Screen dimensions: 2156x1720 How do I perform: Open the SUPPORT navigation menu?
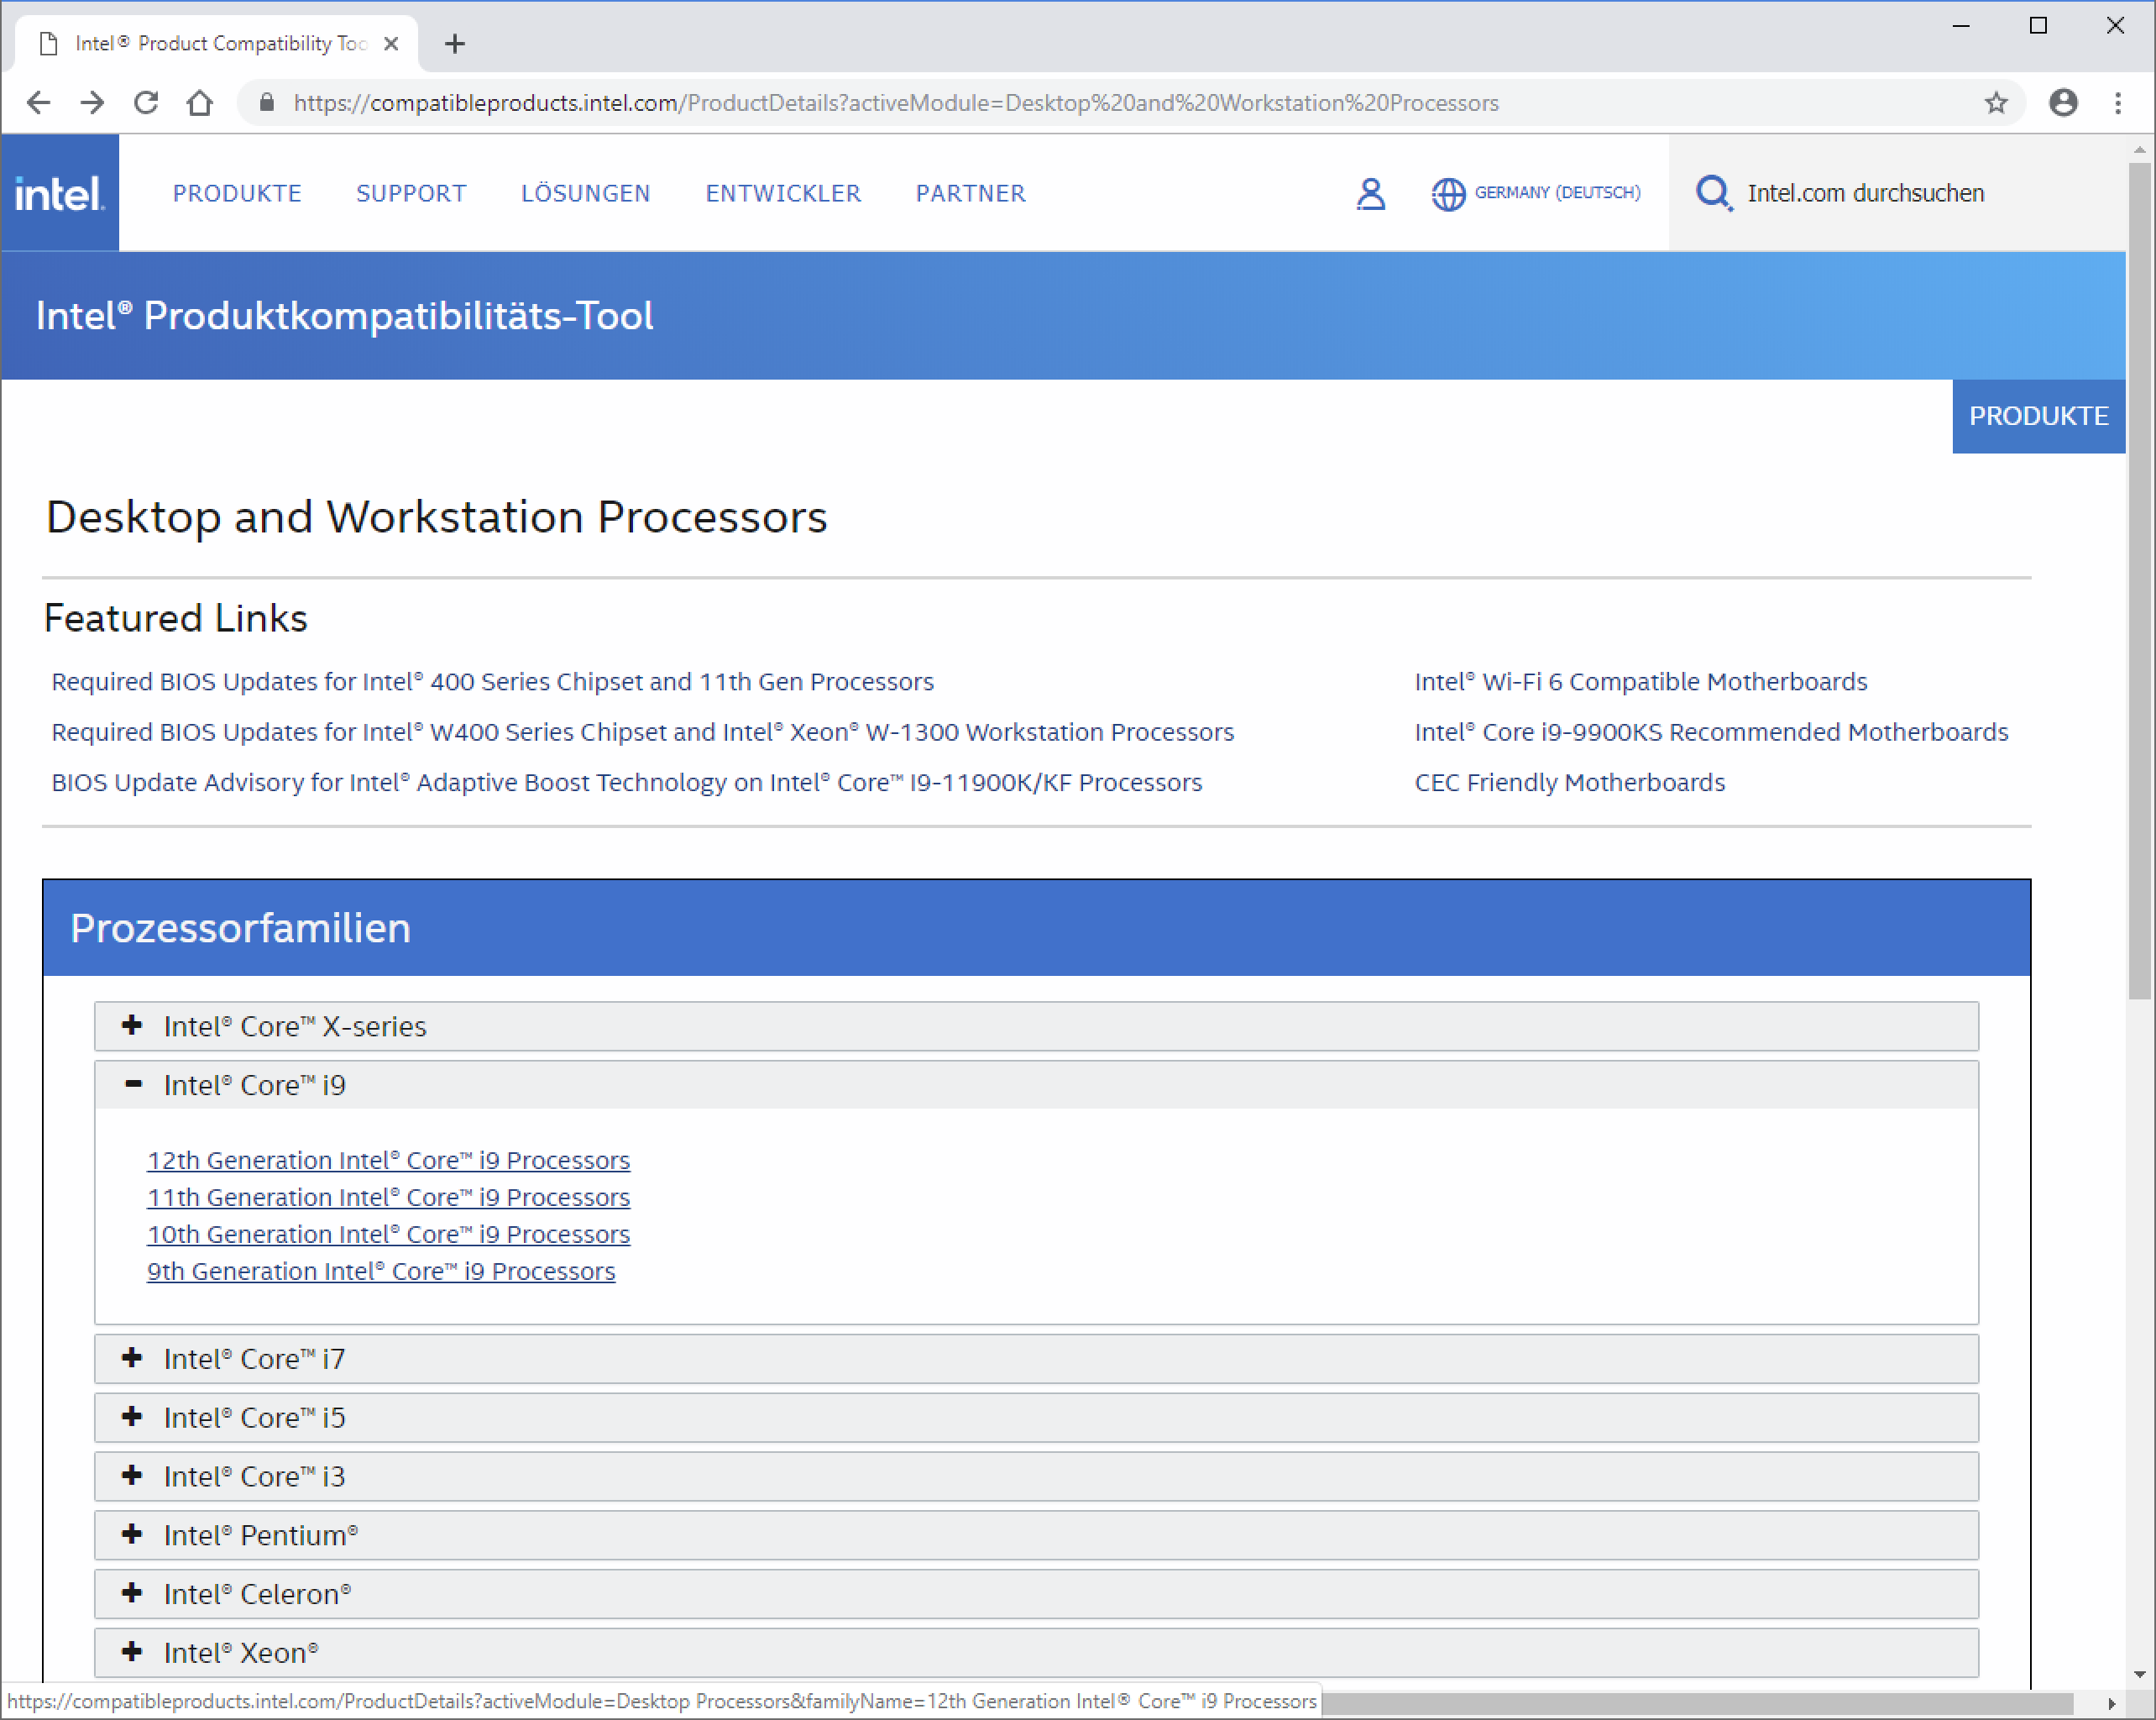411,193
